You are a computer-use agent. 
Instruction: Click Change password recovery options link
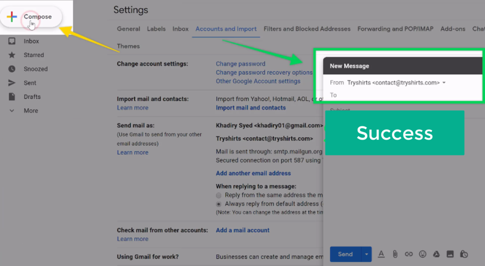coord(264,72)
